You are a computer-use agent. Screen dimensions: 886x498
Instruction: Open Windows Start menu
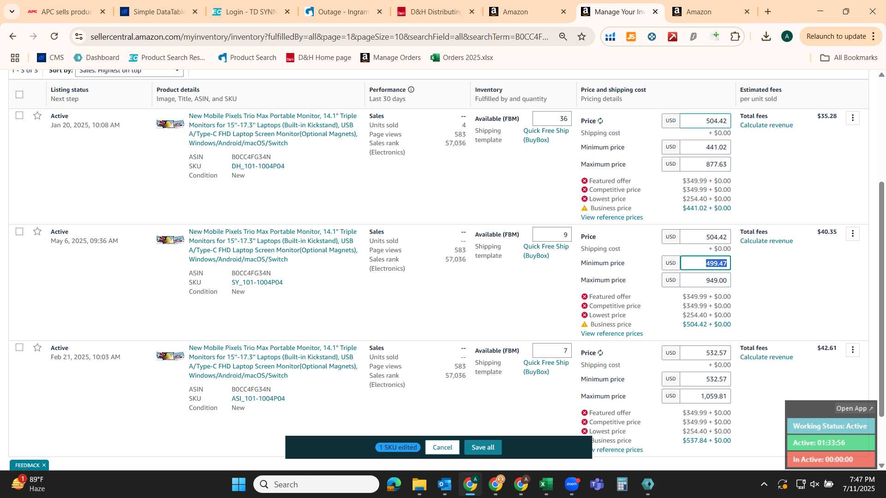239,484
